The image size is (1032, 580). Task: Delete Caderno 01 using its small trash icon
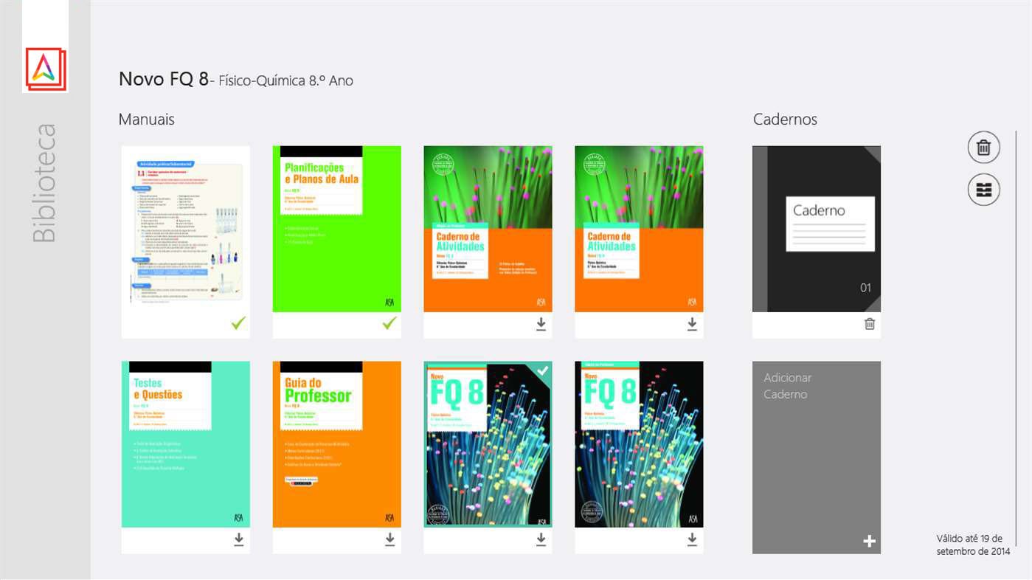coord(870,324)
